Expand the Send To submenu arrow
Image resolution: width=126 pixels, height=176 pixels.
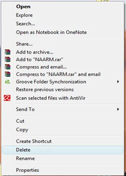(118, 109)
